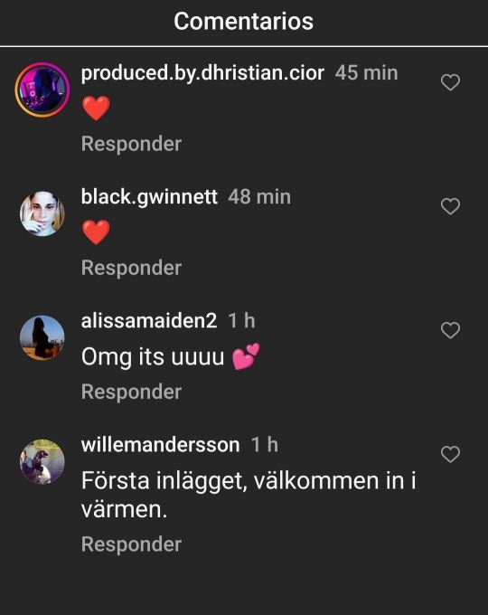Open username produced.by.dhristian.cior
The height and width of the screenshot is (615, 488).
click(x=202, y=73)
